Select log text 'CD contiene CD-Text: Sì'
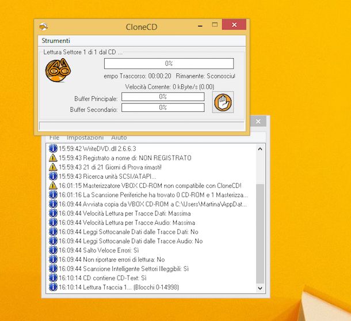 click(x=115, y=278)
